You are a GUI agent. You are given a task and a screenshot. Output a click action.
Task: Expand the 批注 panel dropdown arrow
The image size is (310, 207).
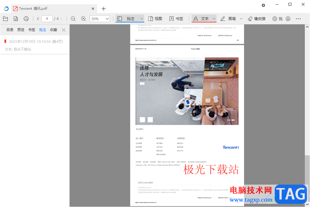[142, 19]
